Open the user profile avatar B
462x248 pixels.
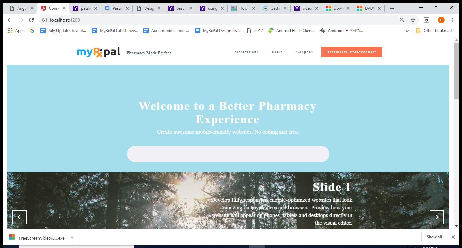click(441, 20)
